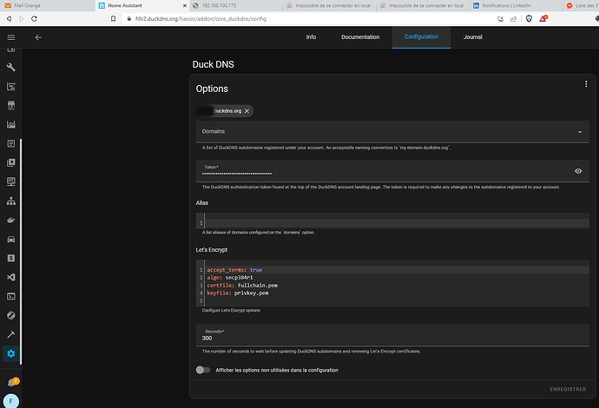Screen dimensions: 599x408
Task: Open the Docker whale sidebar icon
Action: 11,220
